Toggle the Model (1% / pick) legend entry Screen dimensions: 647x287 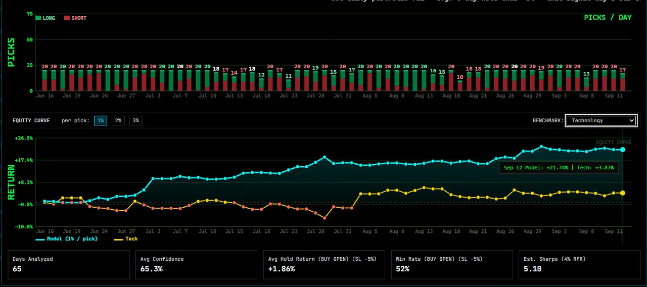tap(66, 238)
